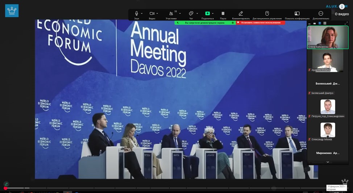Screen dimensions: 353x193
Task: Click the 18 февраля 2025 date tooltip
Action: point(337,188)
